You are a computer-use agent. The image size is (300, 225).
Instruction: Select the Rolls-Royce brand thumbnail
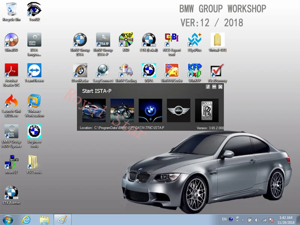(x=207, y=110)
